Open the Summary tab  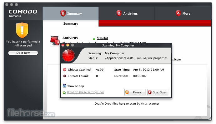click(71, 13)
